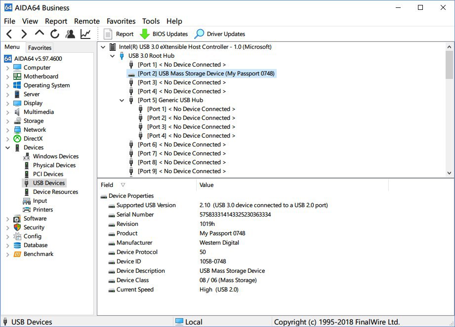This screenshot has width=455, height=327.
Task: Open the Report menu
Action: pos(56,21)
